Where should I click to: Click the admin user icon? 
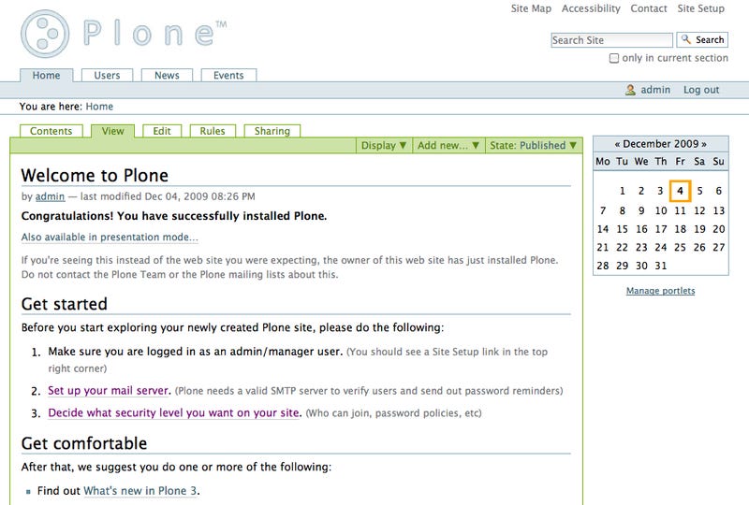[x=630, y=90]
